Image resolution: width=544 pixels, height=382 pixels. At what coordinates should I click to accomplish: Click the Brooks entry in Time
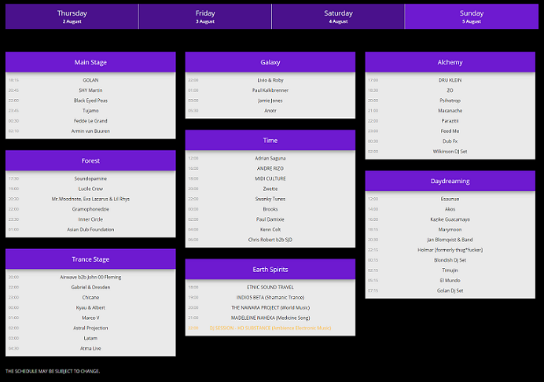[x=270, y=209]
